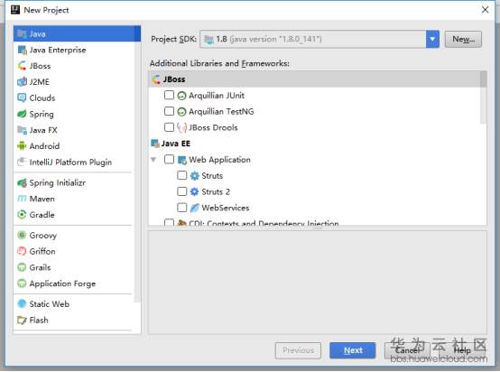Screen dimensions: 500x372
Task: Pick the IntelliJ Platform Plugin icon
Action: pos(22,162)
